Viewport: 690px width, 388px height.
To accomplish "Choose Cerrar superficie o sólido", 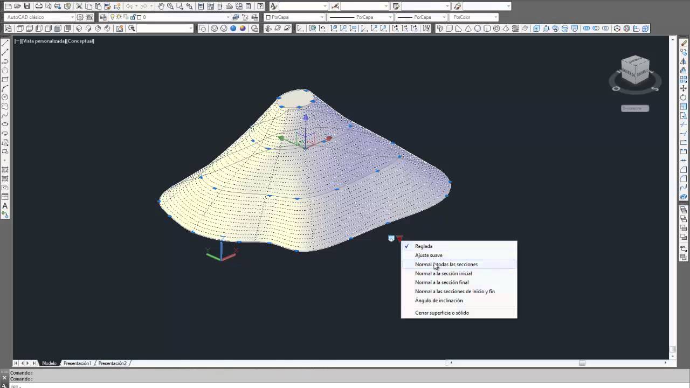I will point(459,313).
